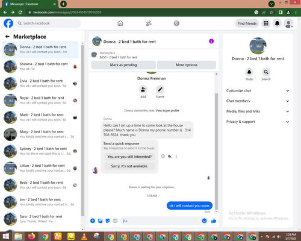This screenshot has height=241, width=301.
Task: Open emoji picker in message box
Action: click(x=204, y=221)
